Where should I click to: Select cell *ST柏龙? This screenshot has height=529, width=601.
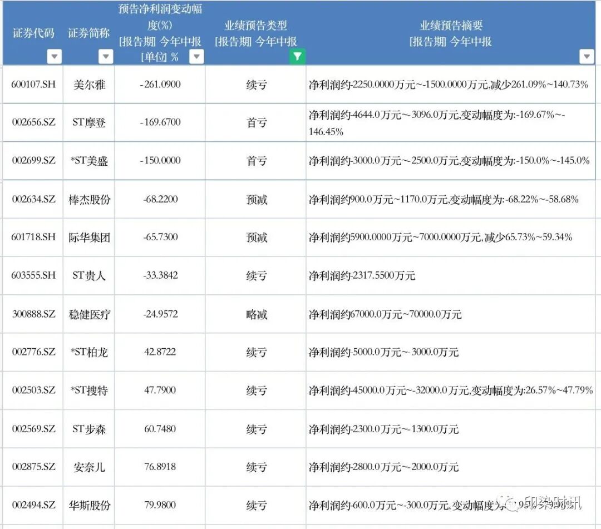click(88, 352)
